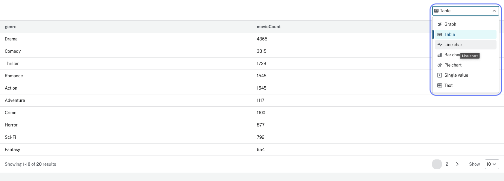Click the Text markdown icon

[x=439, y=85]
